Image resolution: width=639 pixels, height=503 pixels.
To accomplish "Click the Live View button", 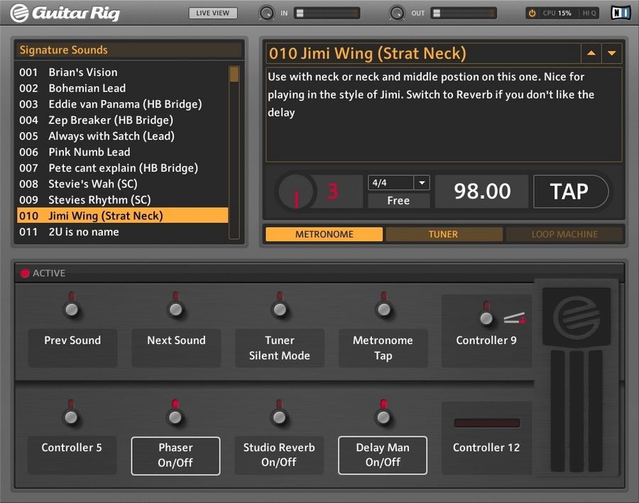I will tap(213, 13).
